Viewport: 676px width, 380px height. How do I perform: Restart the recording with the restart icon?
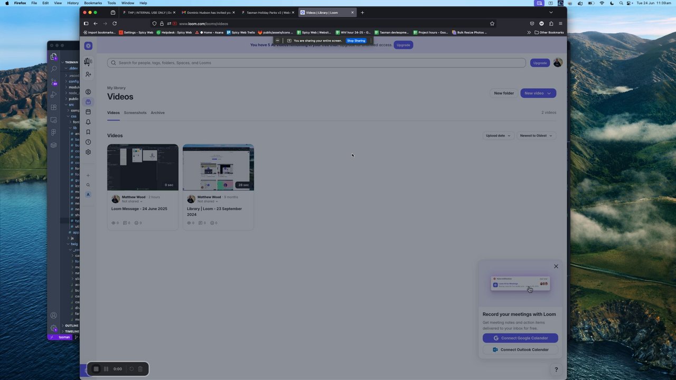pyautogui.click(x=132, y=369)
